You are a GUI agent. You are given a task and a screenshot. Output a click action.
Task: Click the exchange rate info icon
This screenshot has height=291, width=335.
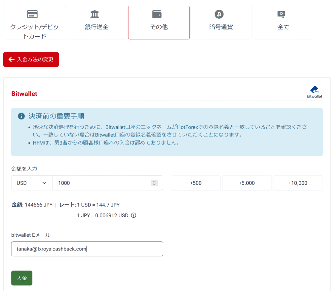click(x=133, y=215)
